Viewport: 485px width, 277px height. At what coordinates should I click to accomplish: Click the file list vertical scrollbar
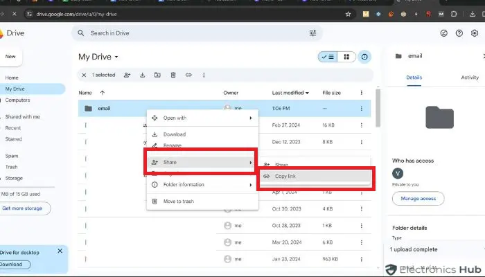[378, 108]
